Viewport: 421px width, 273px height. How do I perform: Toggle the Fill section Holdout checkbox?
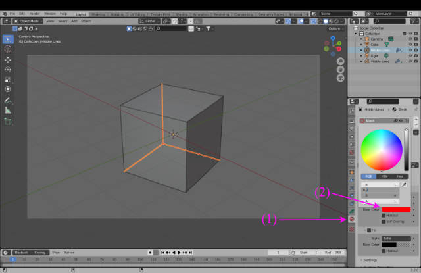click(x=384, y=251)
